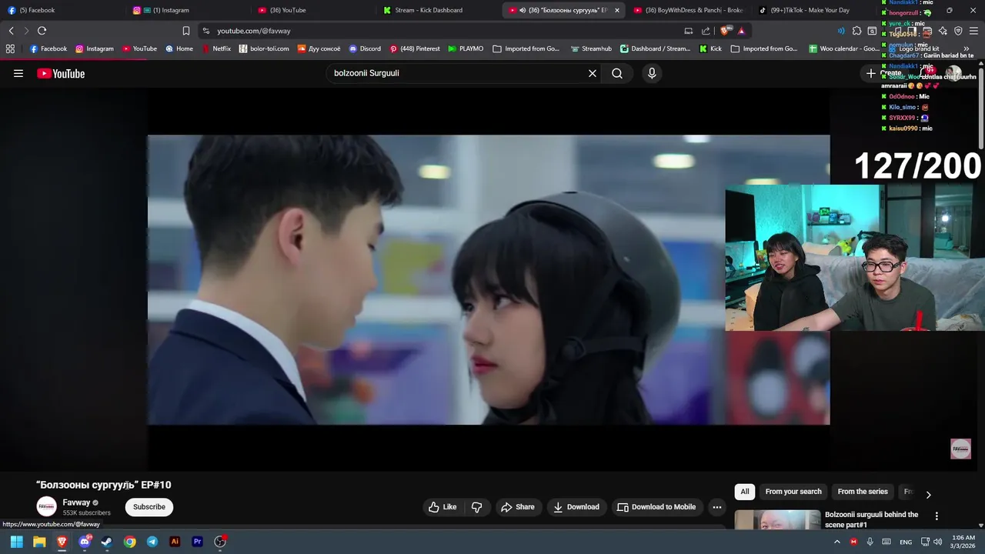Open the Netflix bookmark
This screenshot has width=985, height=554.
click(x=216, y=48)
